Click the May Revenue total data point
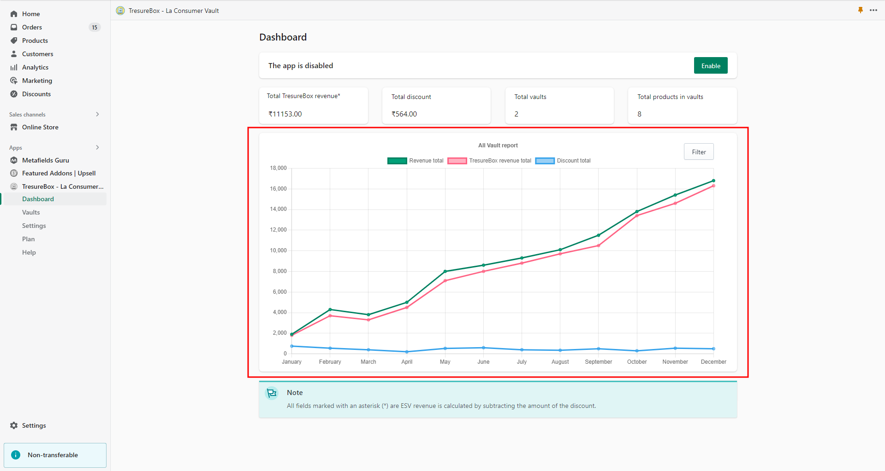The width and height of the screenshot is (885, 471). [x=445, y=271]
